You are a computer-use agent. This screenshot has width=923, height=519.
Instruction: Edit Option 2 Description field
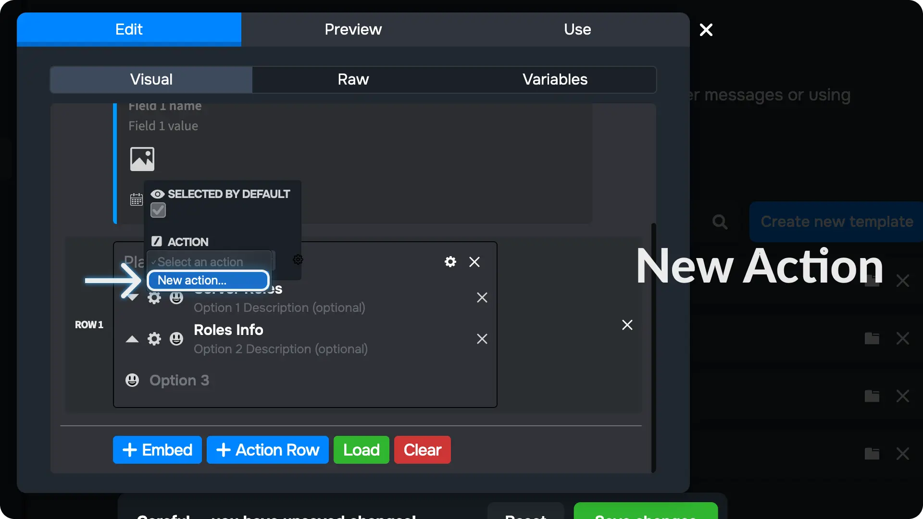pyautogui.click(x=281, y=349)
